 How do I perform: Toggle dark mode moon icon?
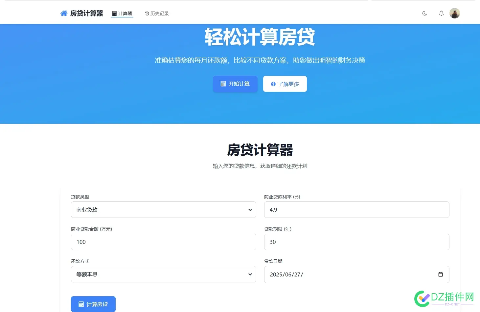[424, 13]
